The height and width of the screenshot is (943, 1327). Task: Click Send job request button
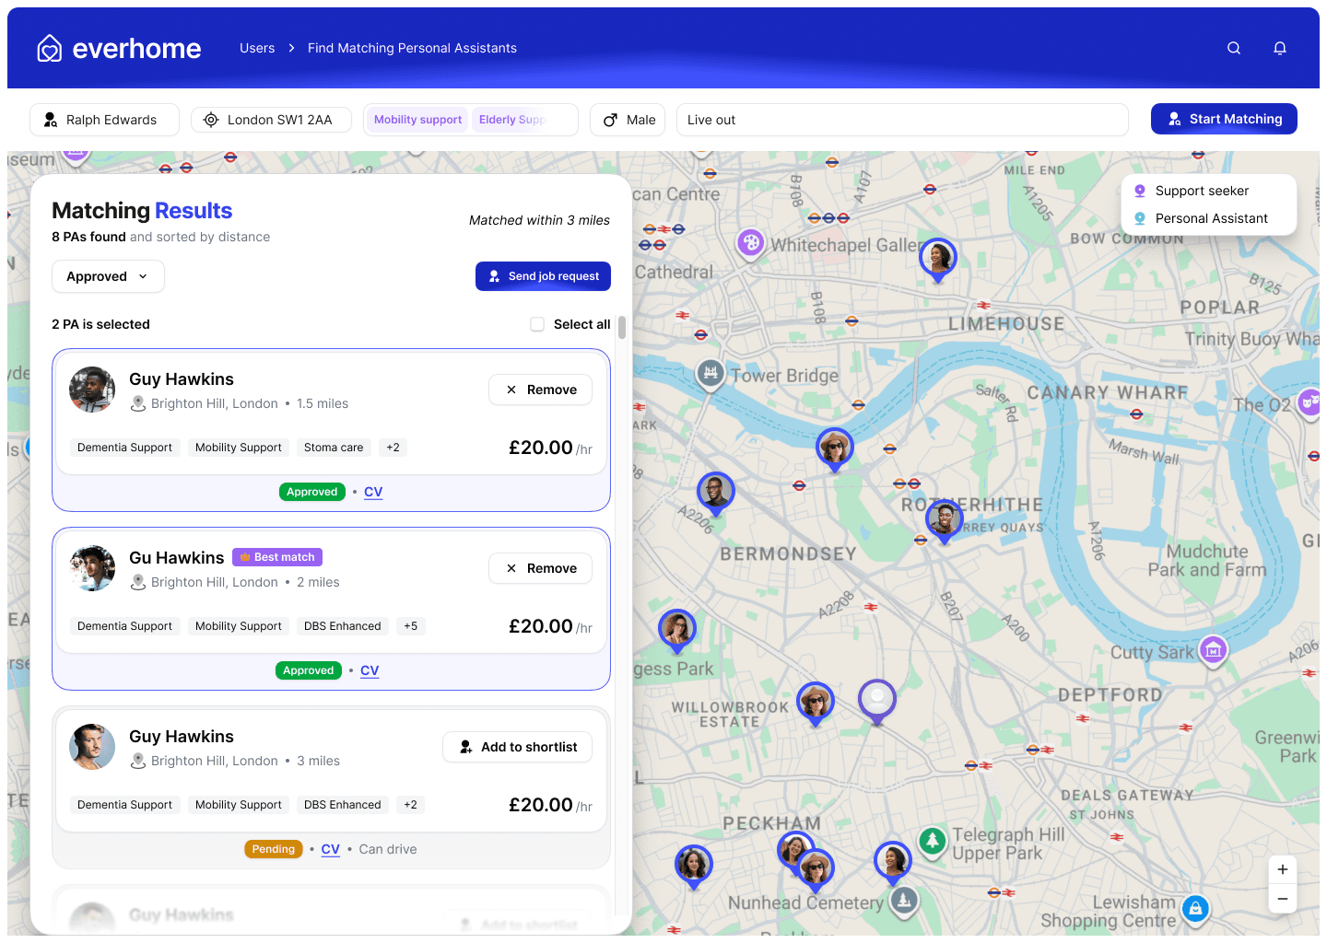(543, 276)
